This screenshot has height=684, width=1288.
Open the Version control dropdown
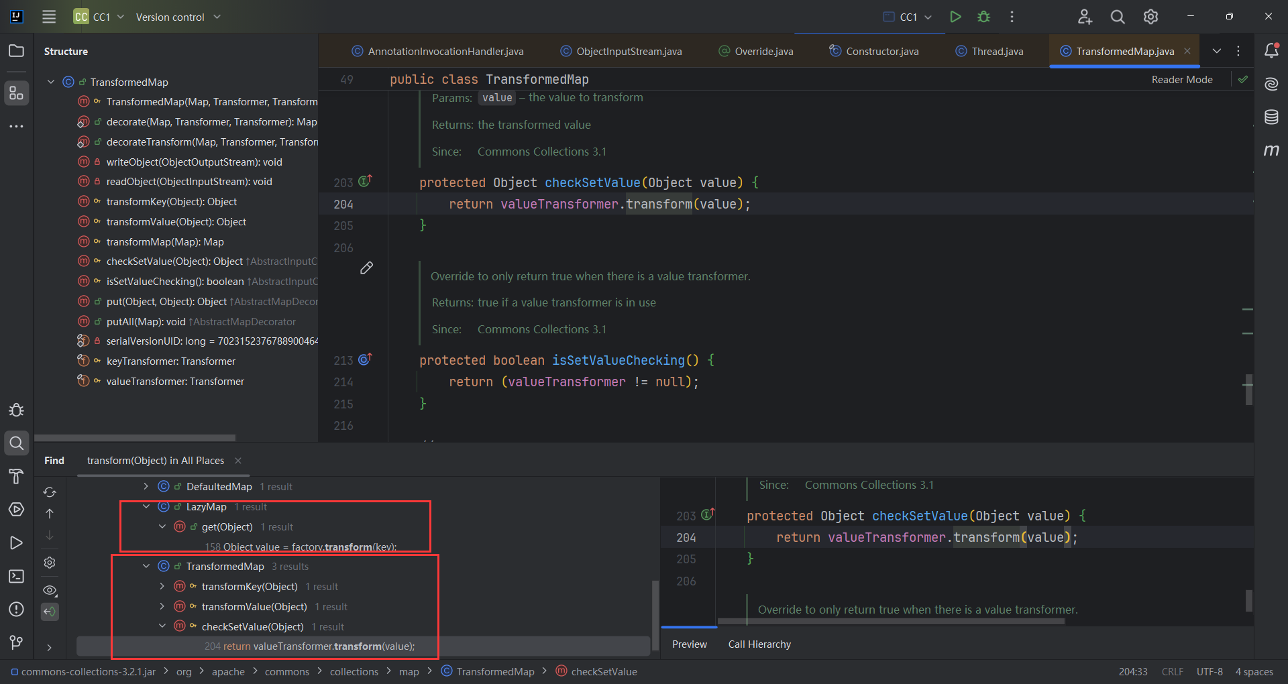(x=178, y=17)
